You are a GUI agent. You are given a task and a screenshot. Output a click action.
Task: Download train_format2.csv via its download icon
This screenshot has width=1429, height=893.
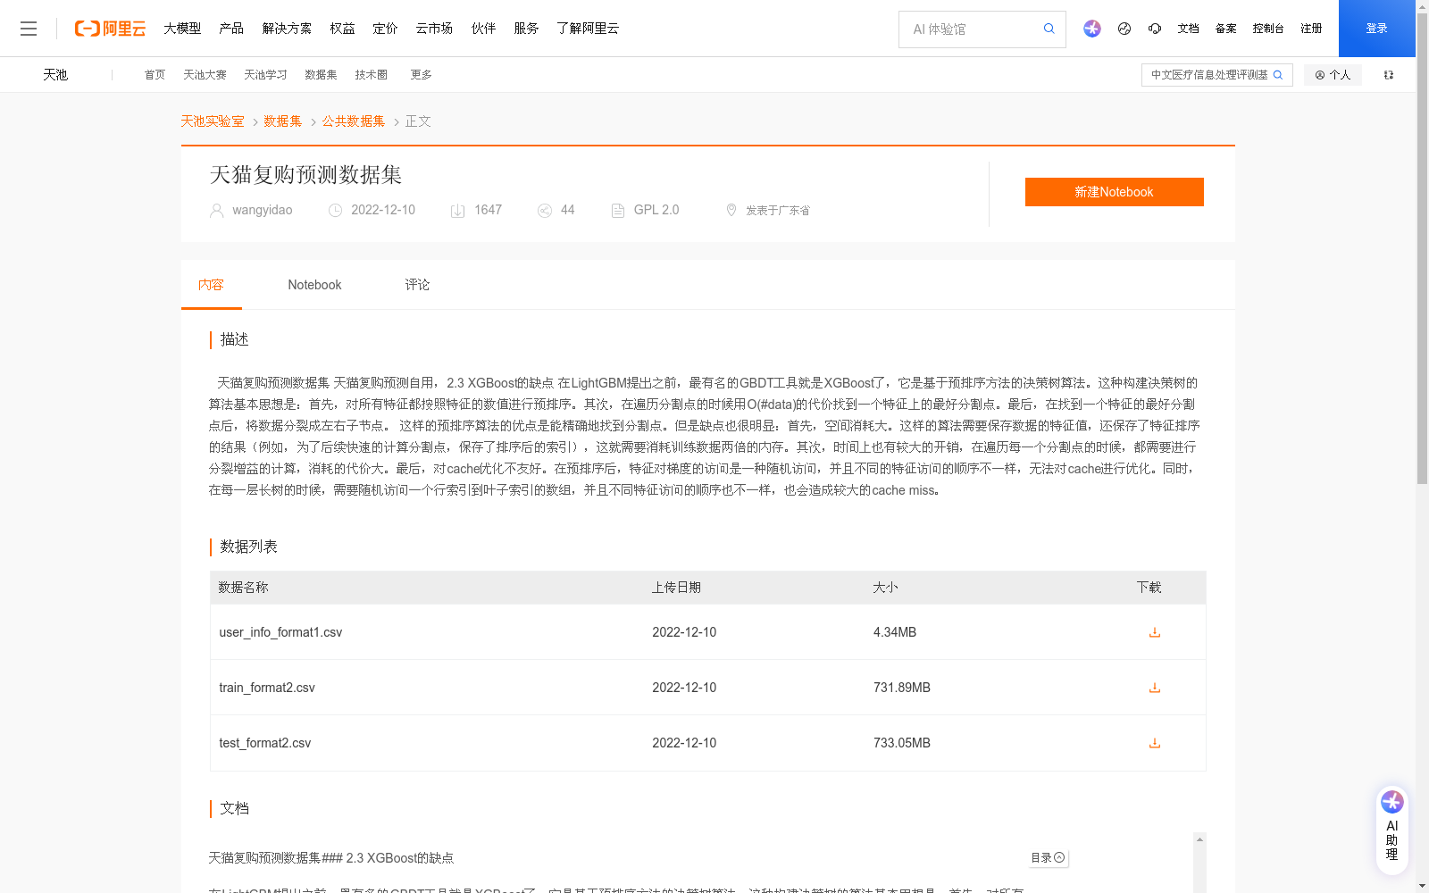pyautogui.click(x=1155, y=688)
